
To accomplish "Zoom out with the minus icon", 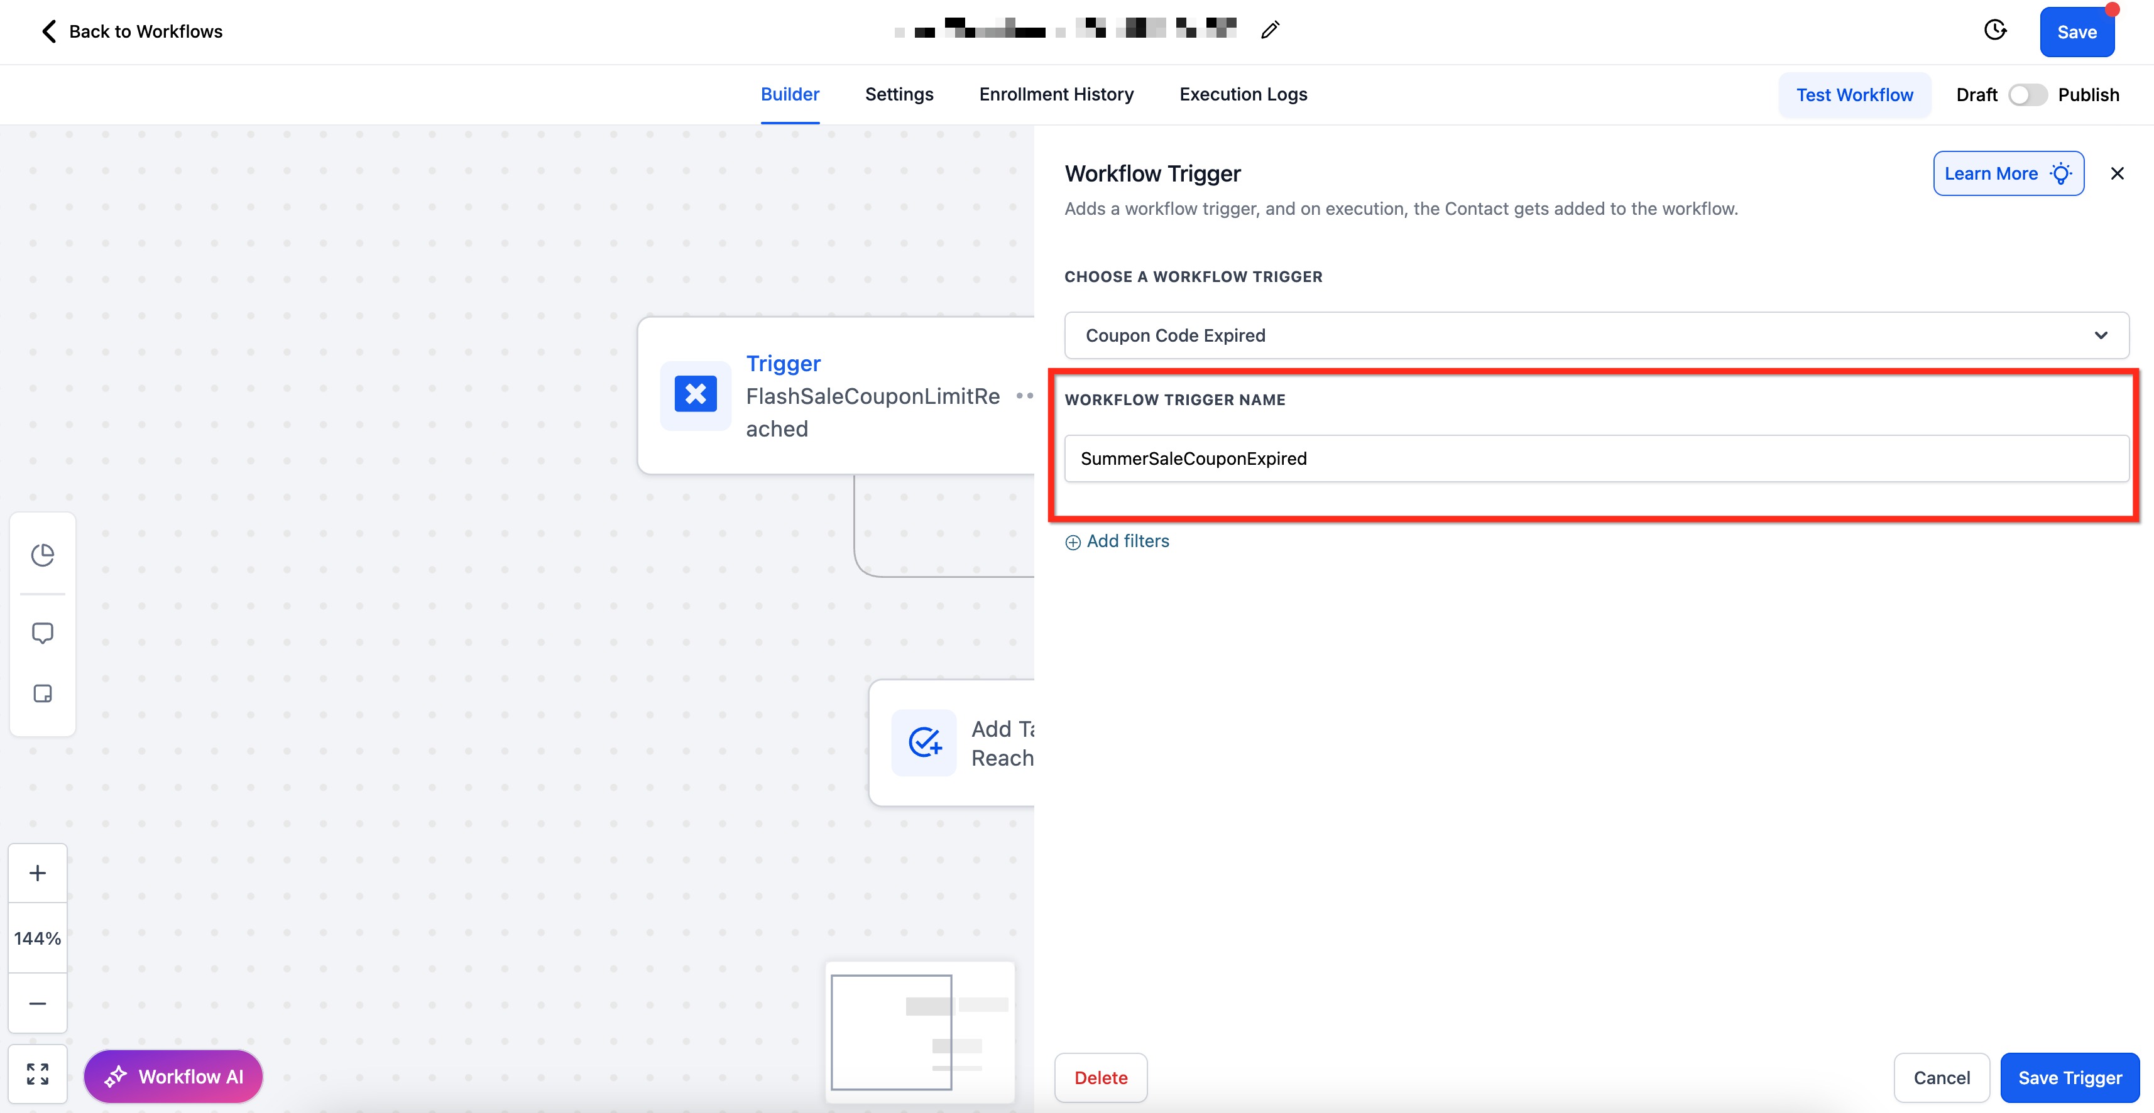I will click(38, 1002).
